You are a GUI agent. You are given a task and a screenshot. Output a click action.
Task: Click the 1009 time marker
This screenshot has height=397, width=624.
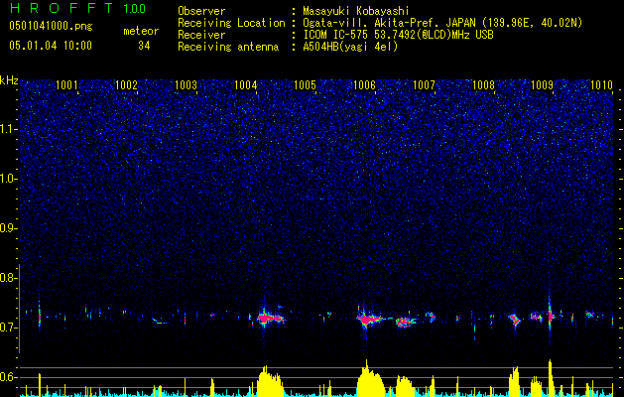pyautogui.click(x=542, y=84)
